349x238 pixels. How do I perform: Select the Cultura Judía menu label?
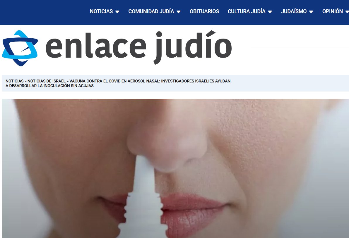pos(247,11)
